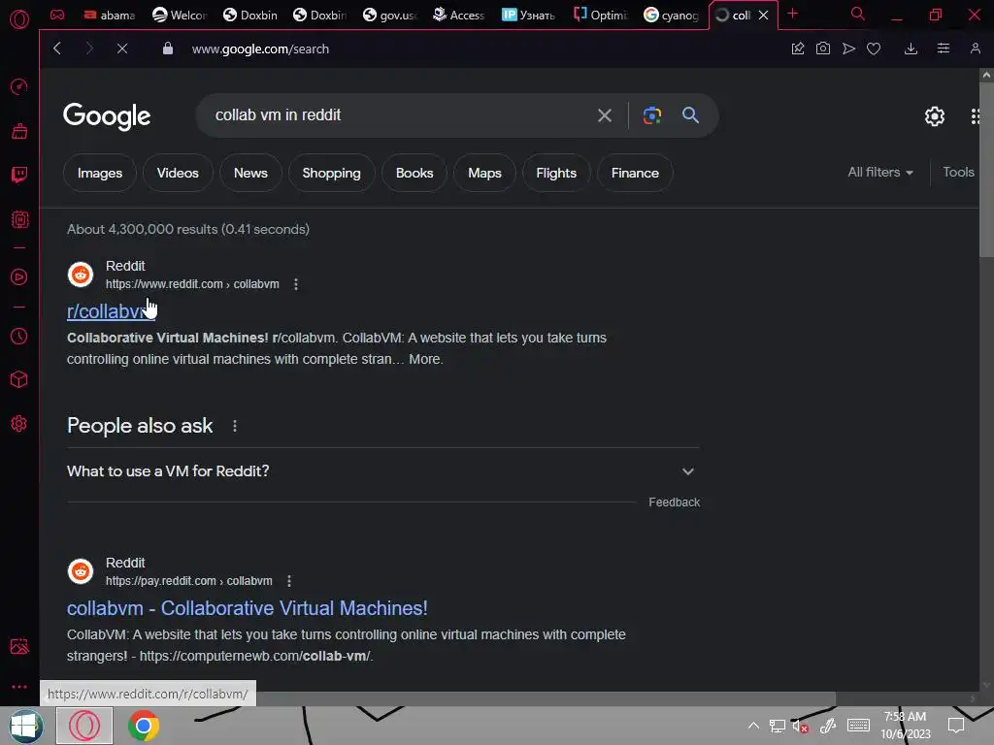Open Google quick settings gear
The image size is (994, 745).
(935, 116)
